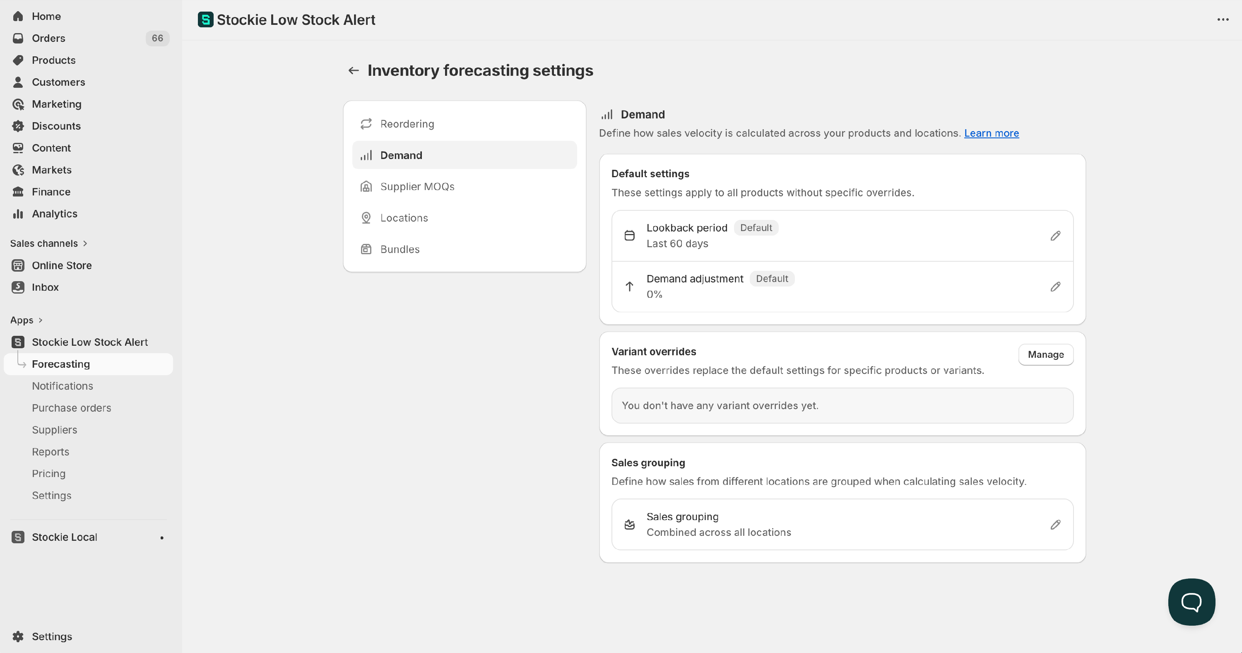This screenshot has height=653, width=1242.
Task: Click the Stockie app logo in header
Action: click(205, 20)
